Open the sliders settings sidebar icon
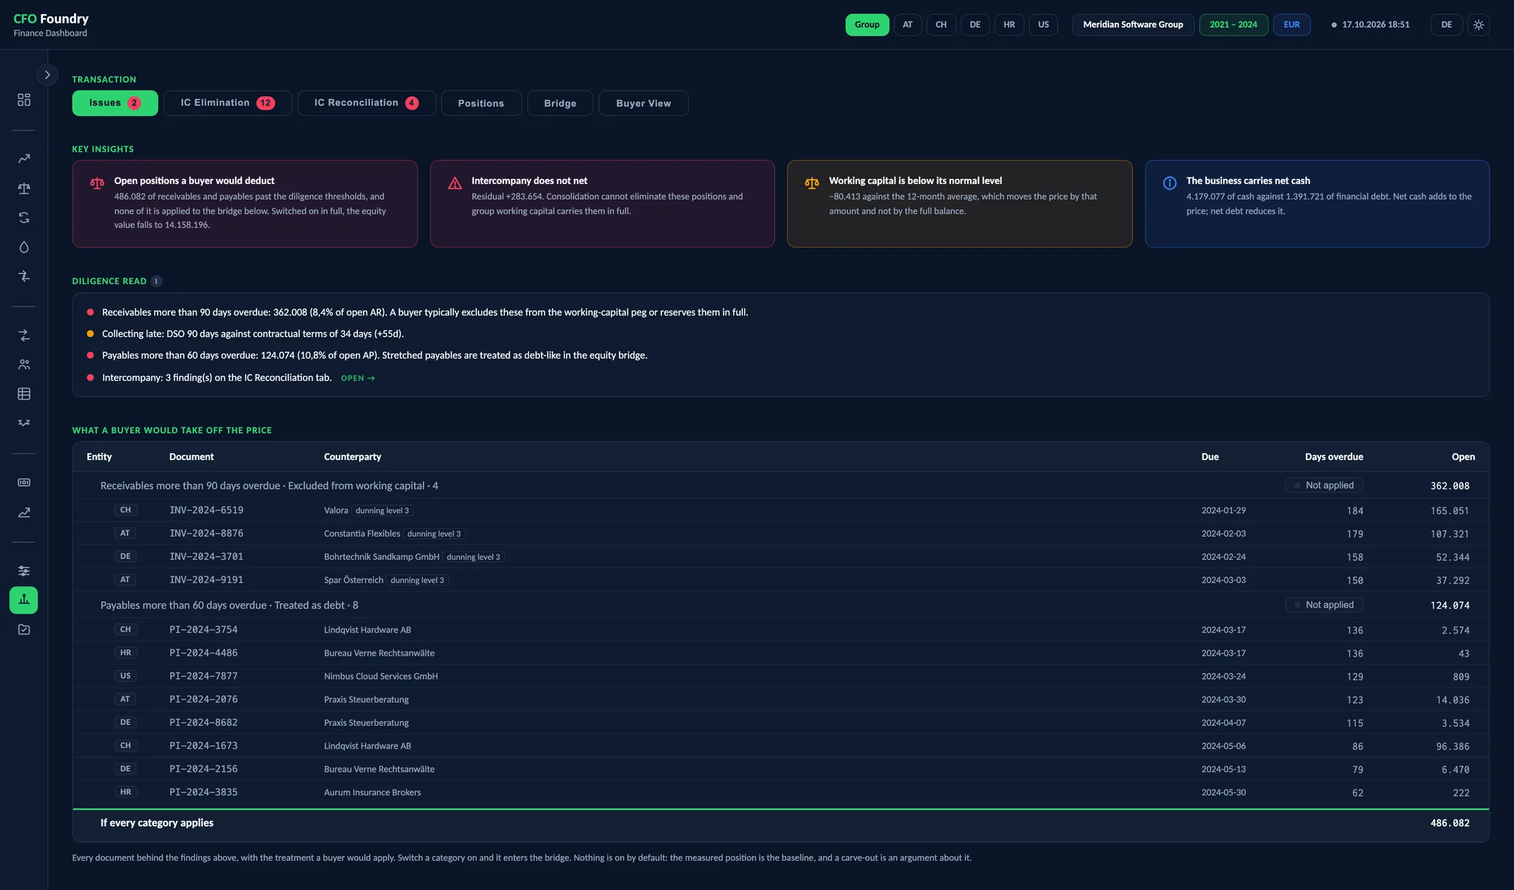 tap(24, 571)
